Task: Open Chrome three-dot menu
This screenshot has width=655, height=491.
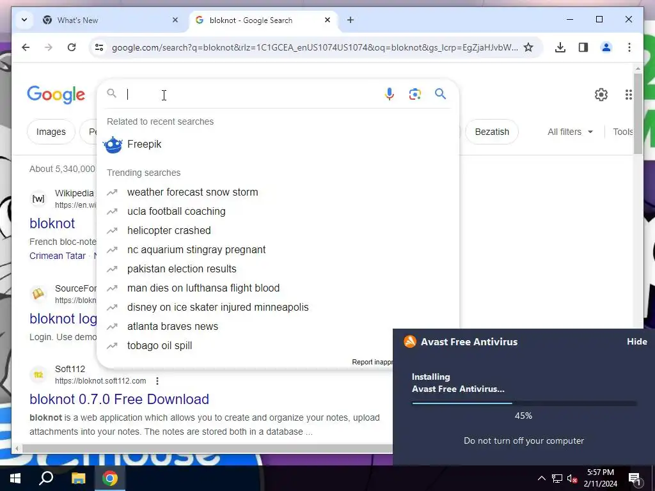Action: [629, 47]
